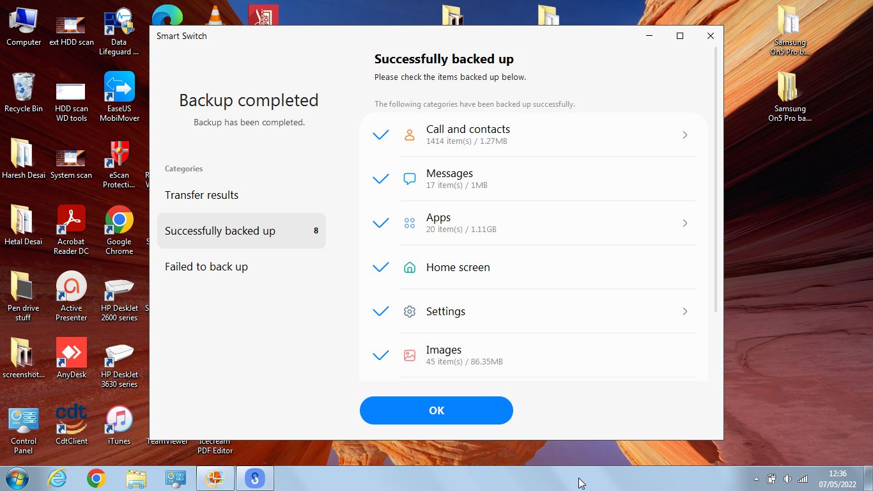Open the Failed to back up category
Screen dimensions: 873x491
tap(242, 267)
